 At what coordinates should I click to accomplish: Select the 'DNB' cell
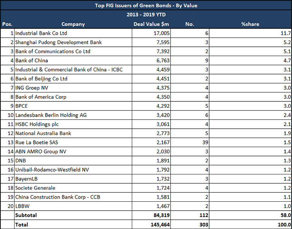pyautogui.click(x=73, y=161)
